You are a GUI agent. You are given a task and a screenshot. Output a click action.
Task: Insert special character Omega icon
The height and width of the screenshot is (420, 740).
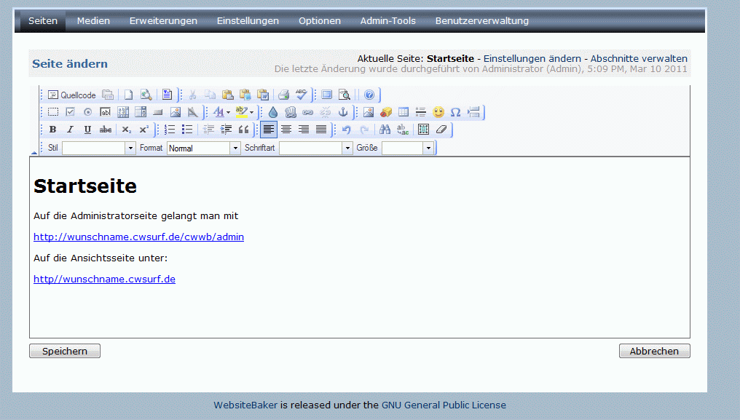coord(455,112)
